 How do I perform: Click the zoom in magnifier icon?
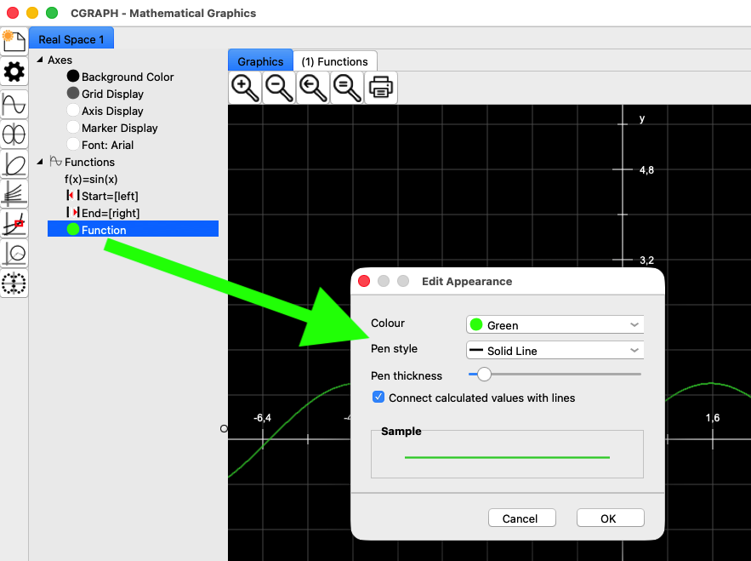tap(245, 87)
